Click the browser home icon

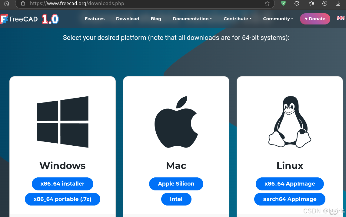(7, 3)
